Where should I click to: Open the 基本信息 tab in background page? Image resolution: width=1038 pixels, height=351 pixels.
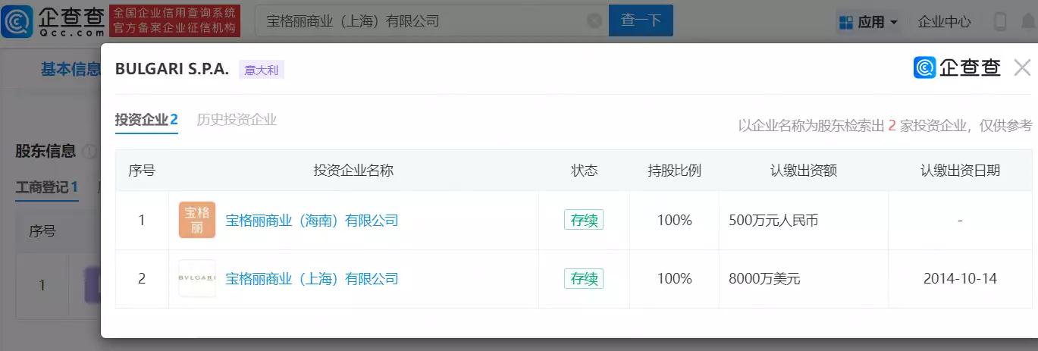point(71,70)
